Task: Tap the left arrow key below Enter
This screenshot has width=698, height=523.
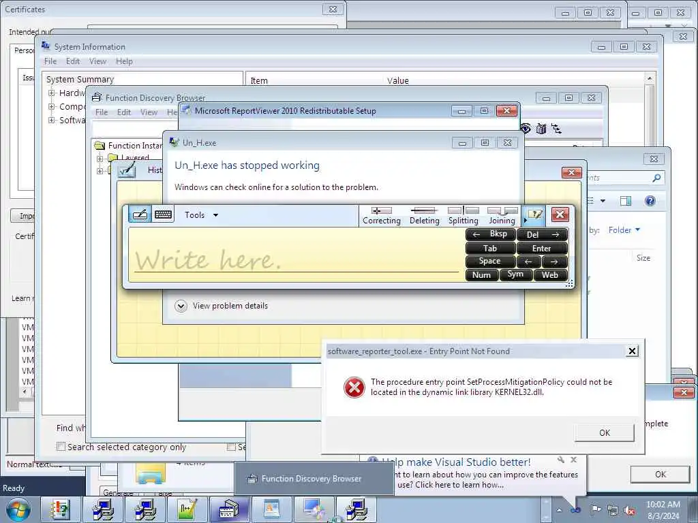Action: (x=529, y=261)
